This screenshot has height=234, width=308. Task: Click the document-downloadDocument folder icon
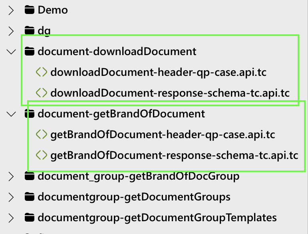coord(29,52)
